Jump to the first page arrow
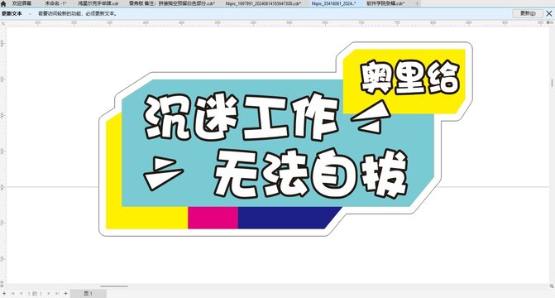555x298 pixels. [x=12, y=294]
